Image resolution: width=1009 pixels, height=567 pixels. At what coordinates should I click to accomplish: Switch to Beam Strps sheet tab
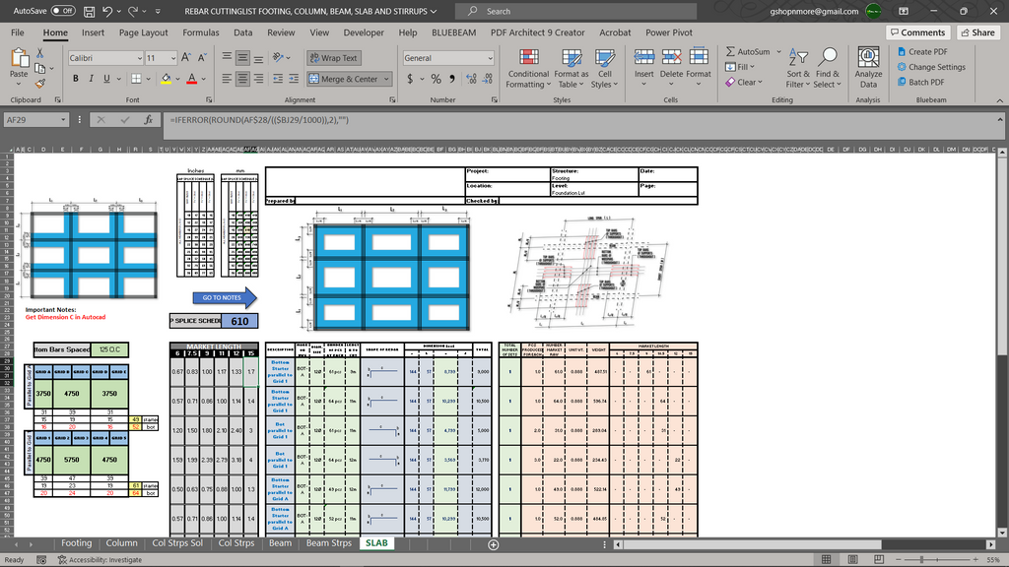pyautogui.click(x=329, y=543)
